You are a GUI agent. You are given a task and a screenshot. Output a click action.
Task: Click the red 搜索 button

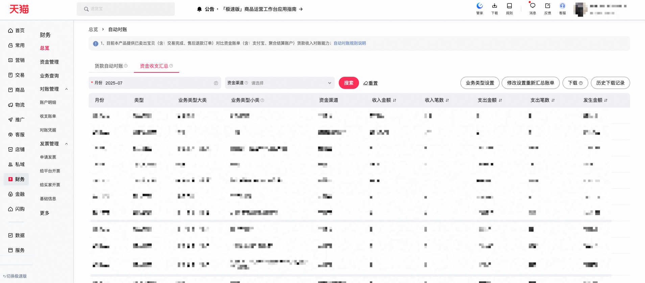[349, 83]
